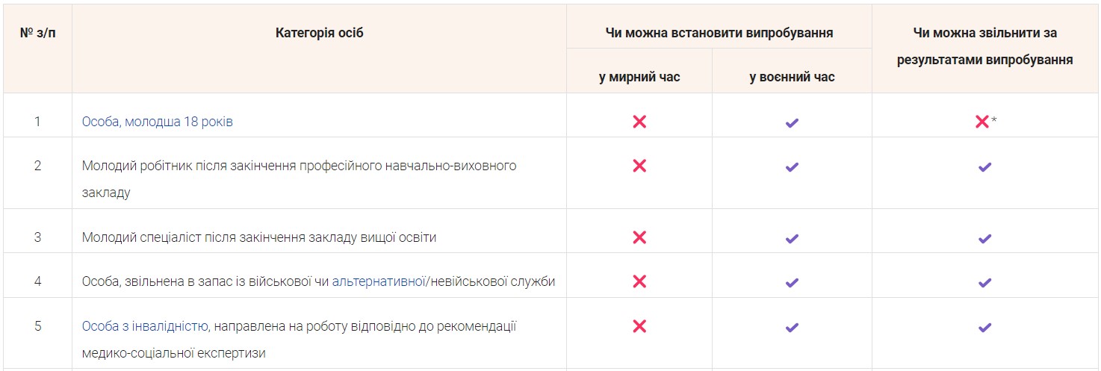Viewport: 1101px width, 371px height.
Task: Click the 'у воєнний час' subheader
Action: [792, 77]
